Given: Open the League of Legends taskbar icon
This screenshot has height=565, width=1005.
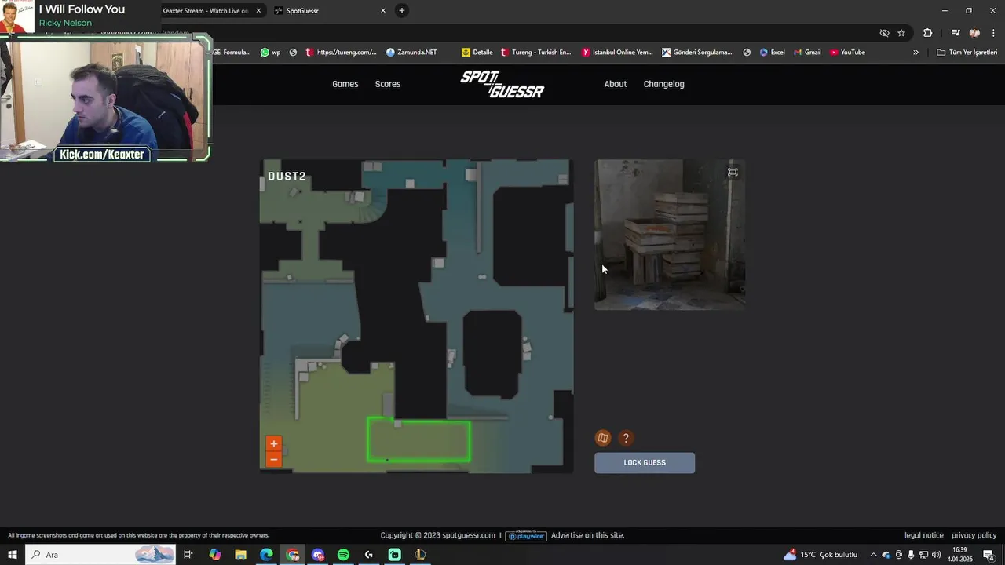Looking at the screenshot, I should (x=420, y=555).
